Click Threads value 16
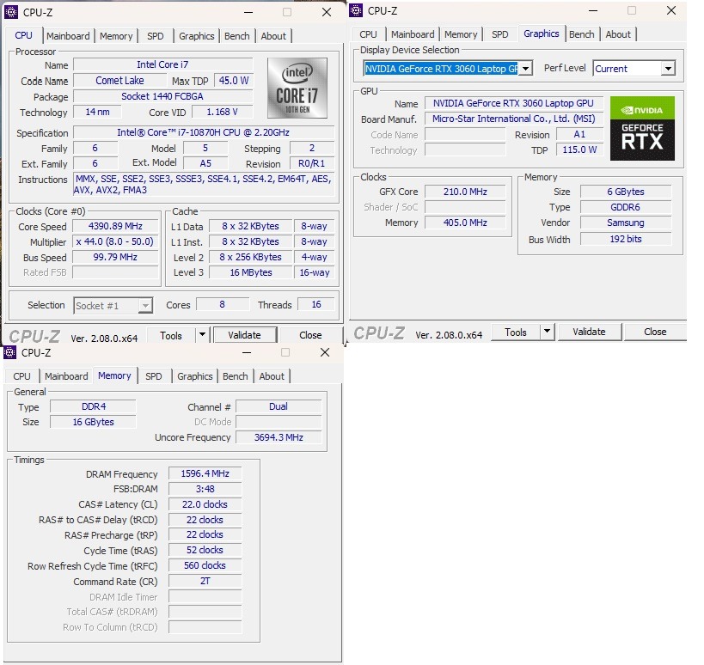 tap(316, 304)
